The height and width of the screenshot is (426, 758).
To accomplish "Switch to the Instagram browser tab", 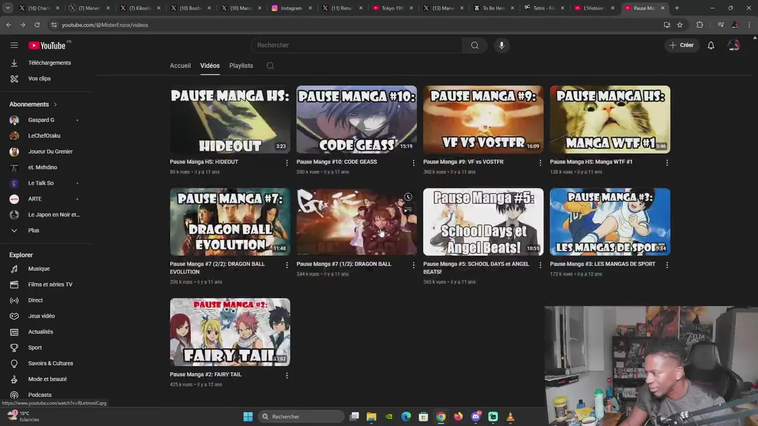I will coord(290,8).
